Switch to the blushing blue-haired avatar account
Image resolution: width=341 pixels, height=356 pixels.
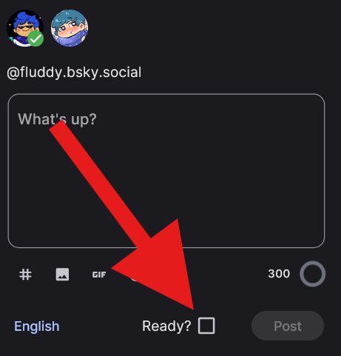point(70,28)
